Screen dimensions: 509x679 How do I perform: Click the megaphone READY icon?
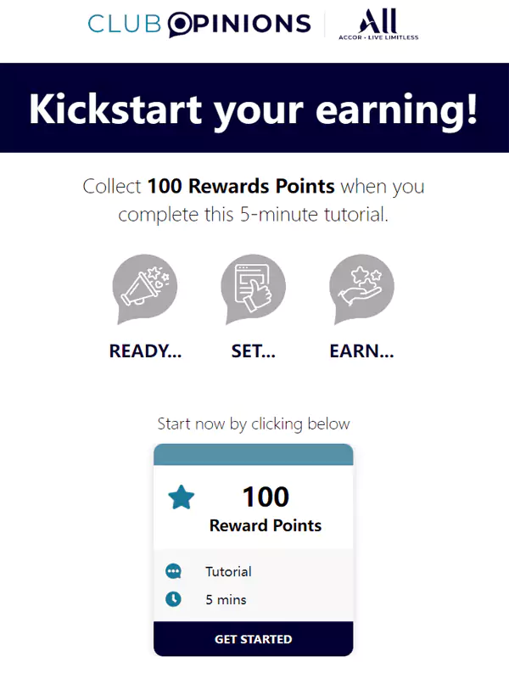(145, 289)
